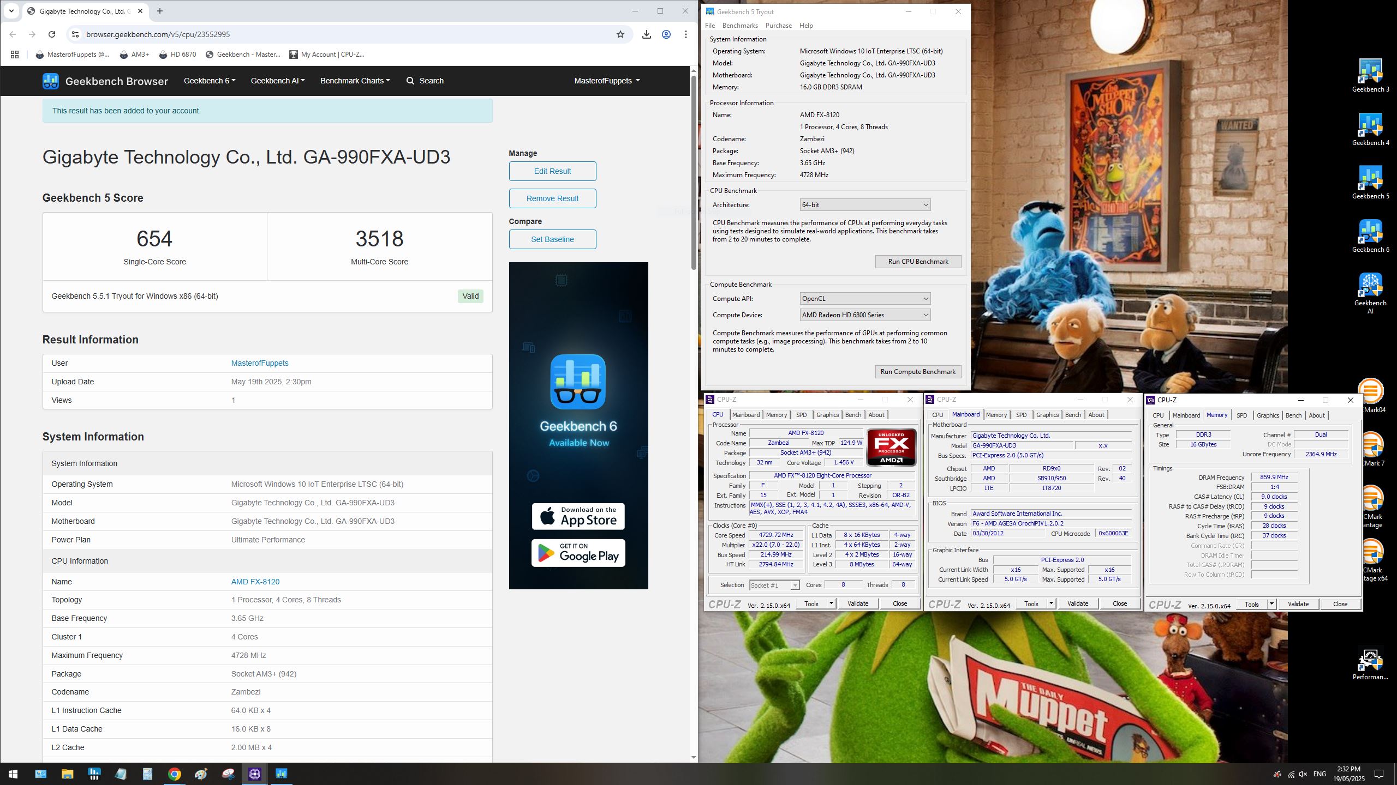Open the File menu in Geekbench 5

point(710,26)
